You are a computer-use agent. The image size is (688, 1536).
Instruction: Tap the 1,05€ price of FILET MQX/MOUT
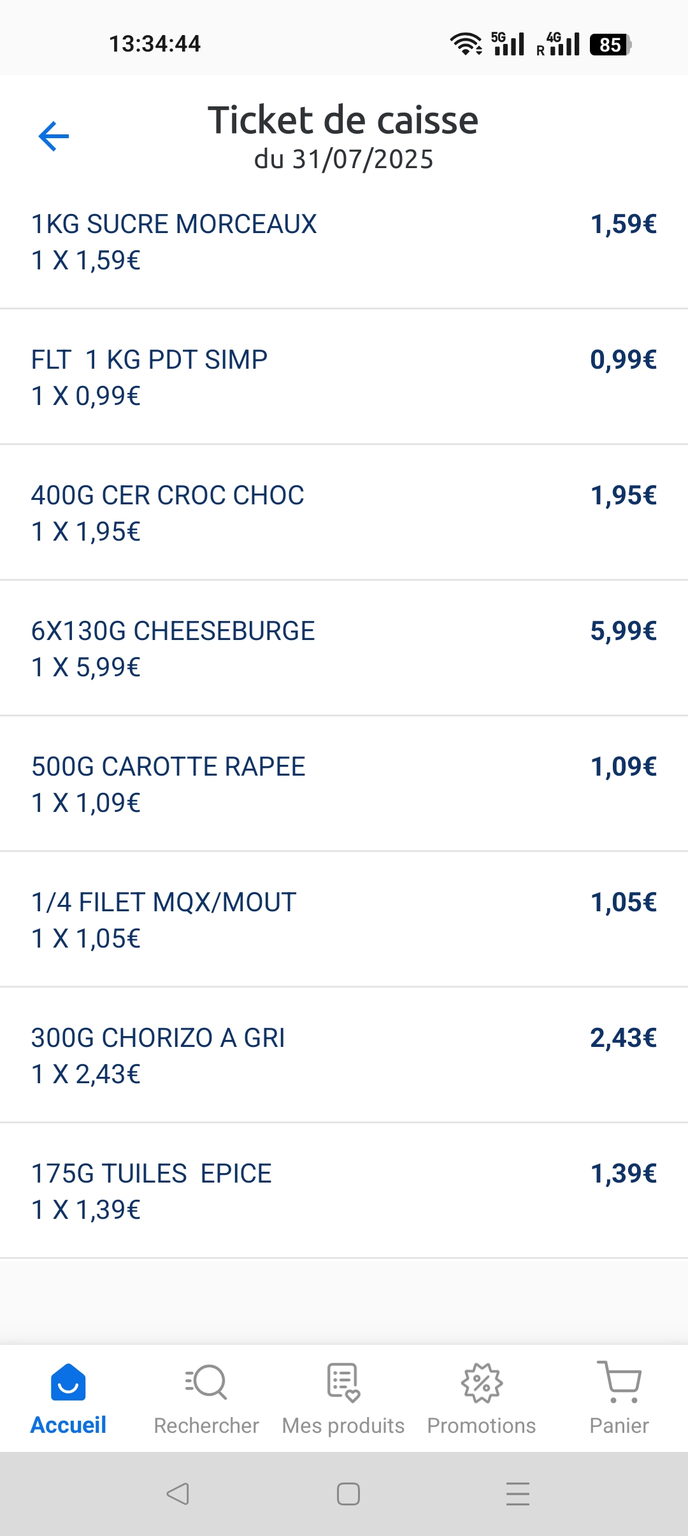tap(623, 902)
